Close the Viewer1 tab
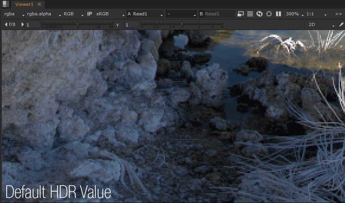This screenshot has width=345, height=203. click(39, 4)
